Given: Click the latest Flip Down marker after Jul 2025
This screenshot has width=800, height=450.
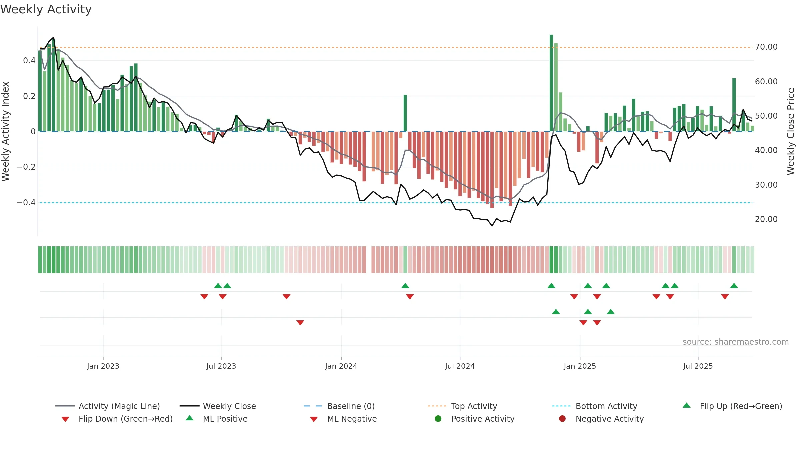Looking at the screenshot, I should click(725, 297).
